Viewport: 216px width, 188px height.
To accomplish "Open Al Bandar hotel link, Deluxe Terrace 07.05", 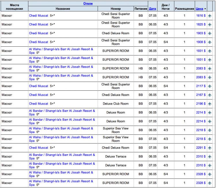I will coord(62,166).
